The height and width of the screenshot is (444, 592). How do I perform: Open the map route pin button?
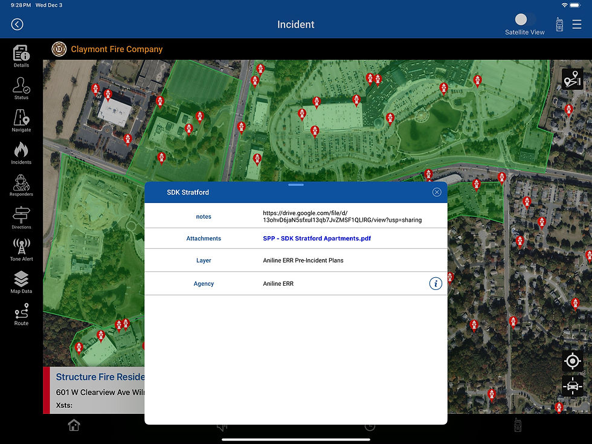[572, 79]
